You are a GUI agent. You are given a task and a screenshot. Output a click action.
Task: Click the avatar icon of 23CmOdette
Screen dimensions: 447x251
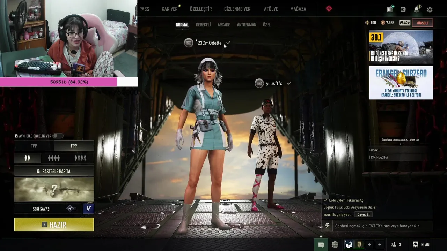tap(189, 43)
